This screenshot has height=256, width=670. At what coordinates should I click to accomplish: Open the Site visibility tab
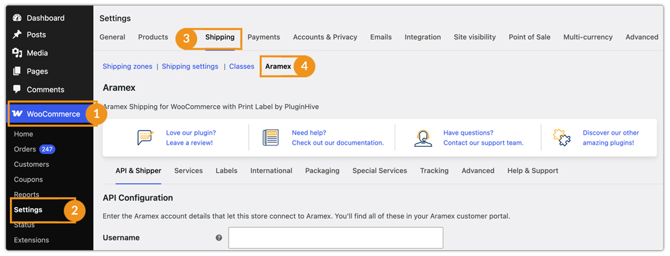pyautogui.click(x=475, y=37)
